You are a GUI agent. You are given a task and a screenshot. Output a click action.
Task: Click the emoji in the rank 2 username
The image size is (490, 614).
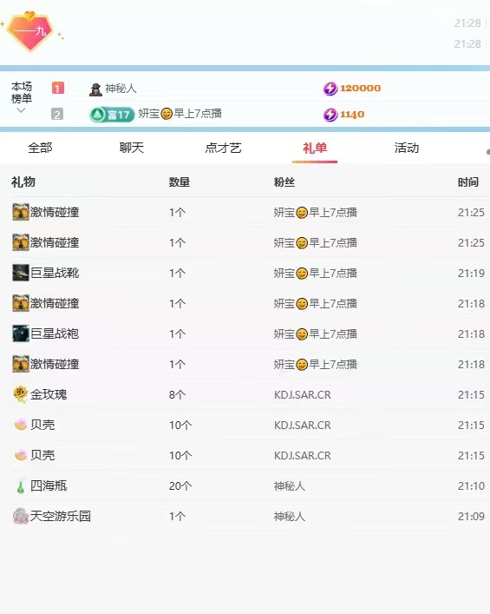[x=167, y=114]
